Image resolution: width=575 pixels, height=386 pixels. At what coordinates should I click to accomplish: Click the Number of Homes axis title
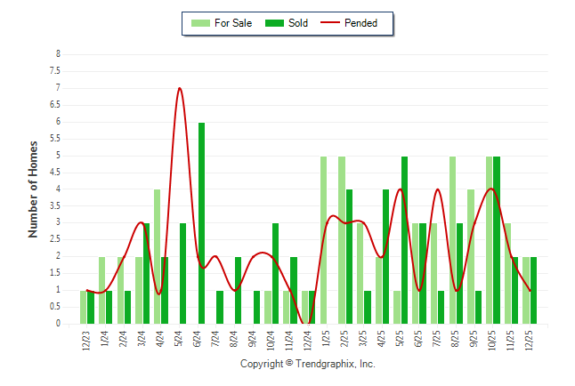33,189
